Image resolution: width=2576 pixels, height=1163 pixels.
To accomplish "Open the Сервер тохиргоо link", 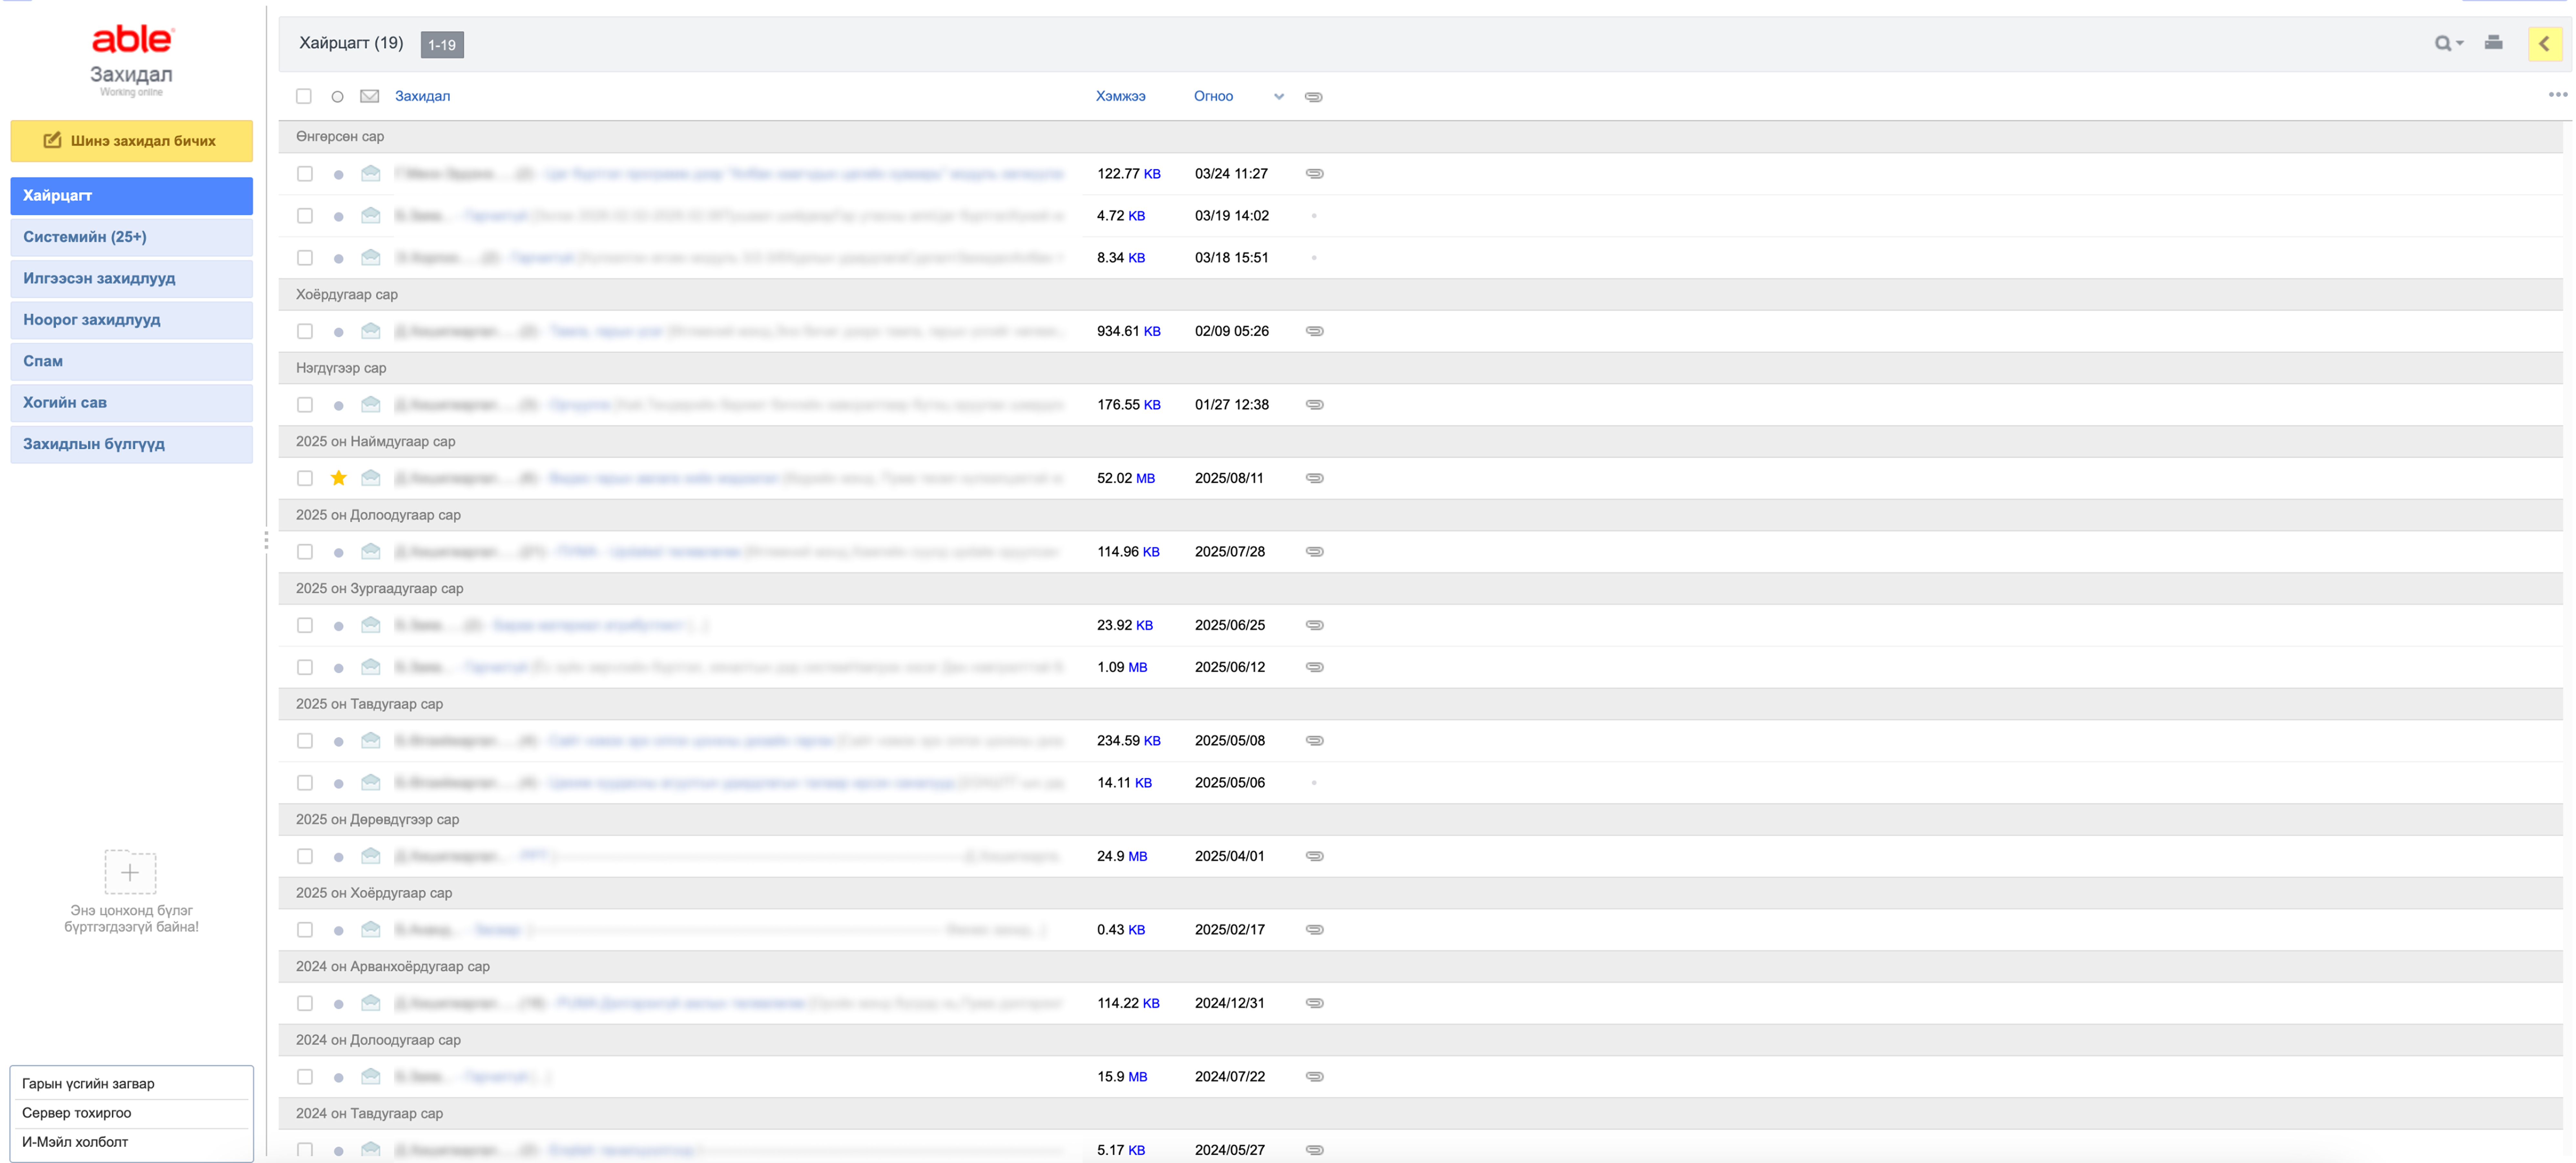I will [x=77, y=1112].
